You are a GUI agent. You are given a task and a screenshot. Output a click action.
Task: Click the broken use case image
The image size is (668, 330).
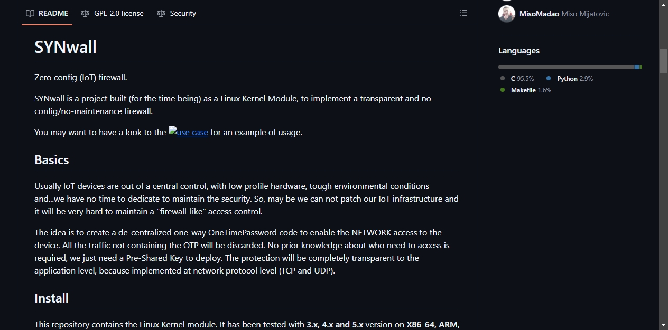[172, 130]
